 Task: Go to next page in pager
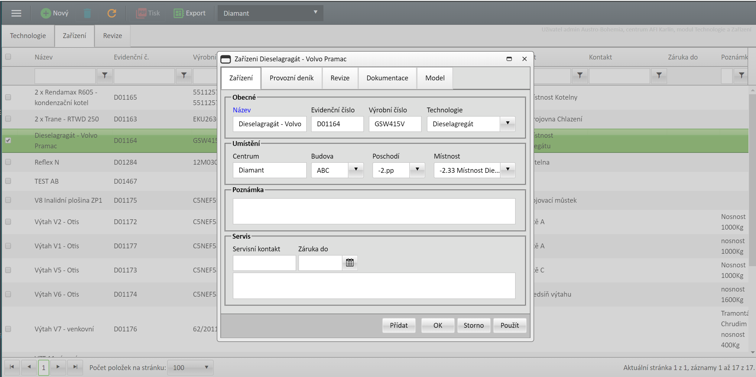click(58, 367)
